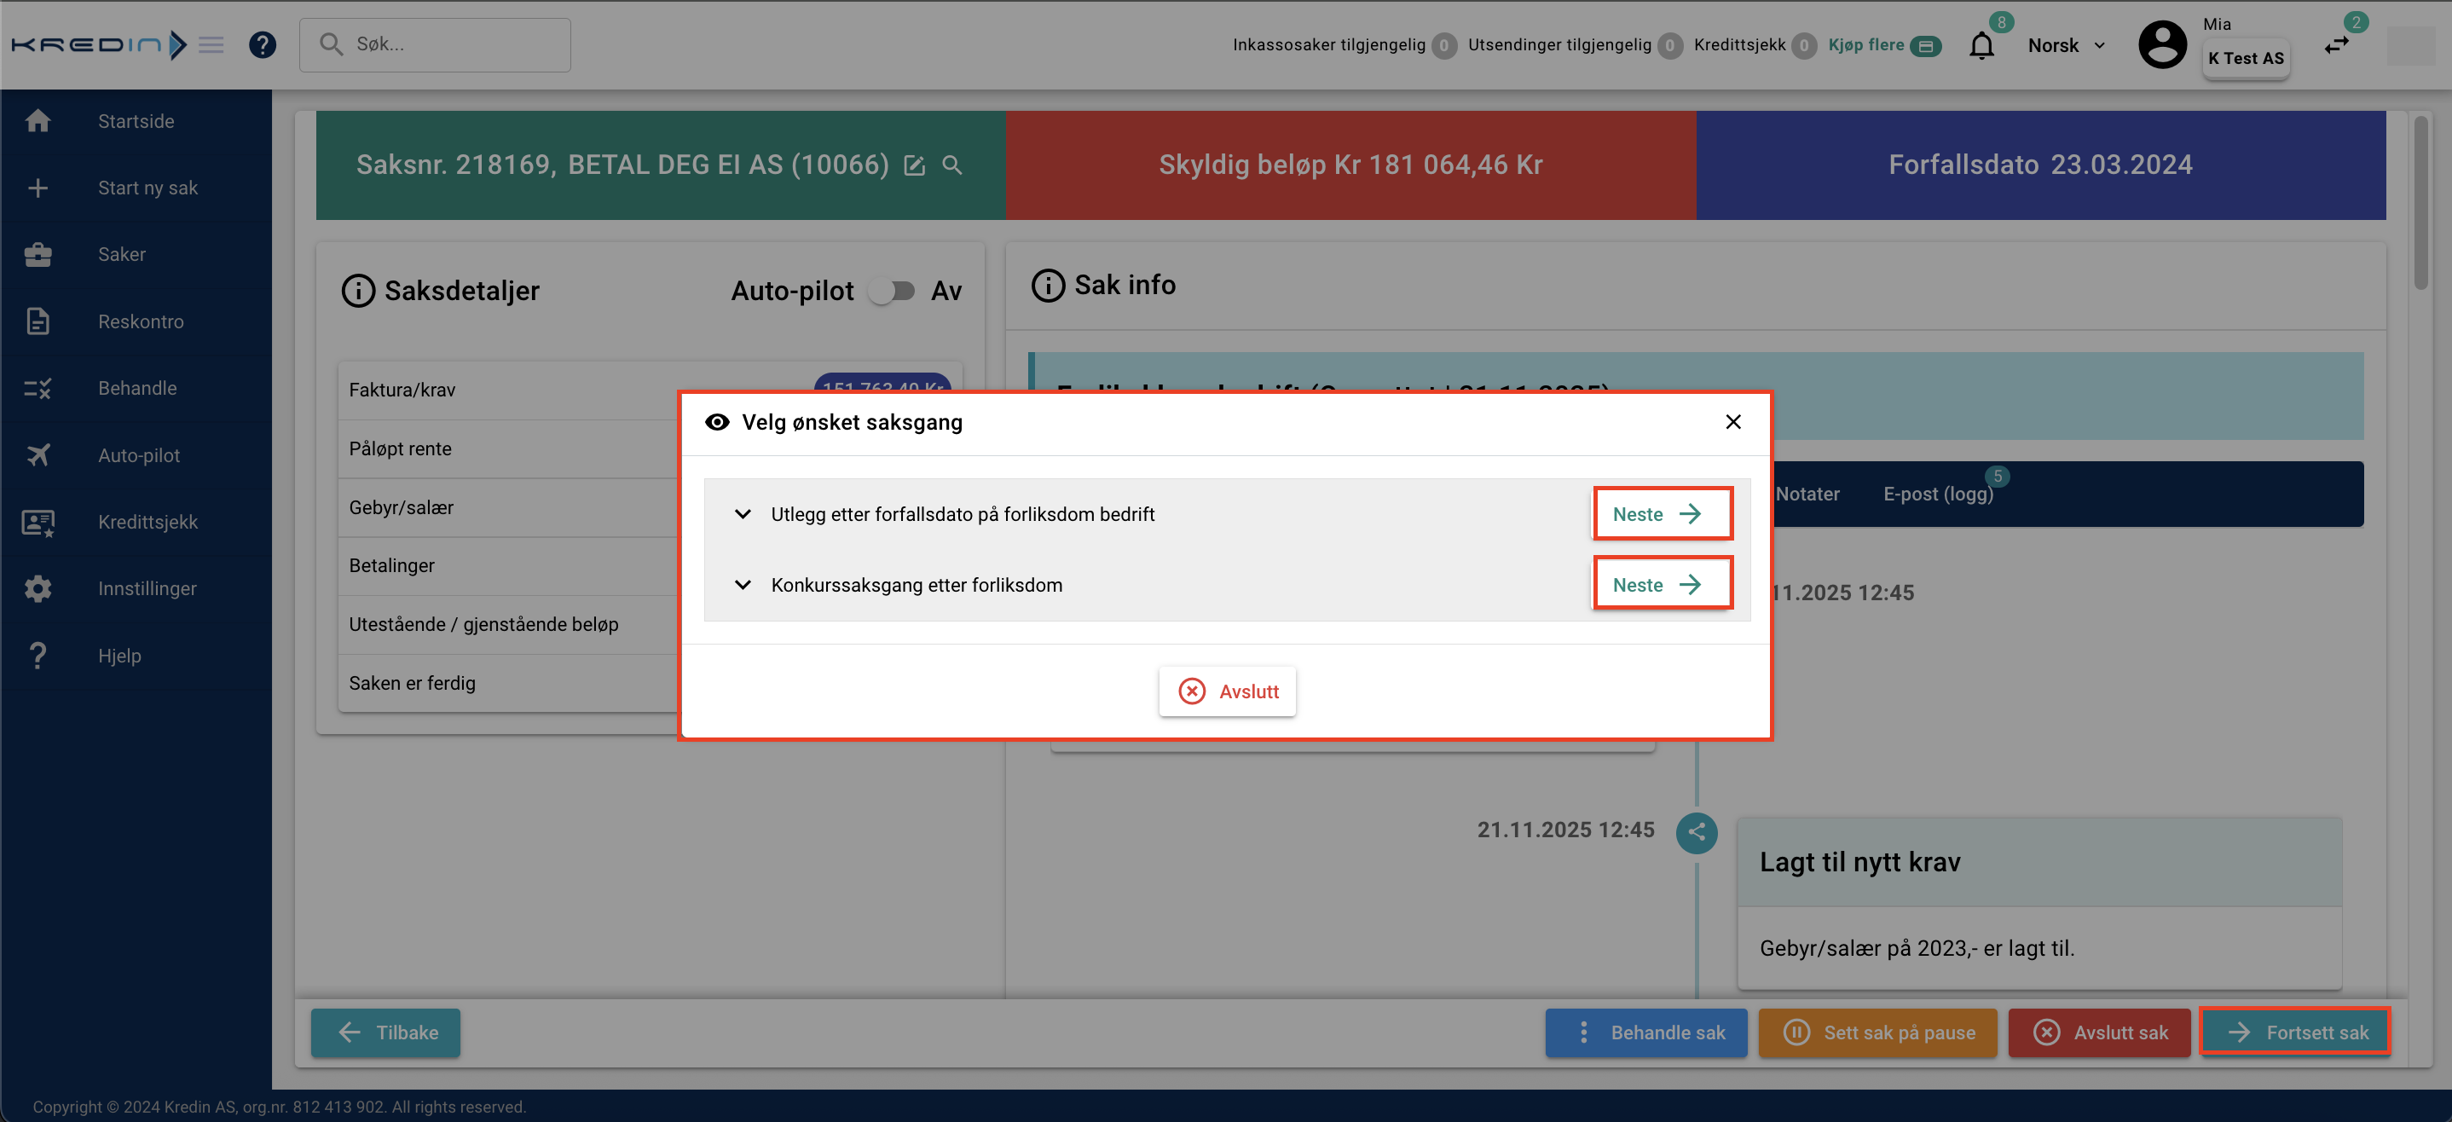Click the magnifier icon in case header
Screen dimensions: 2452x1122
951,165
